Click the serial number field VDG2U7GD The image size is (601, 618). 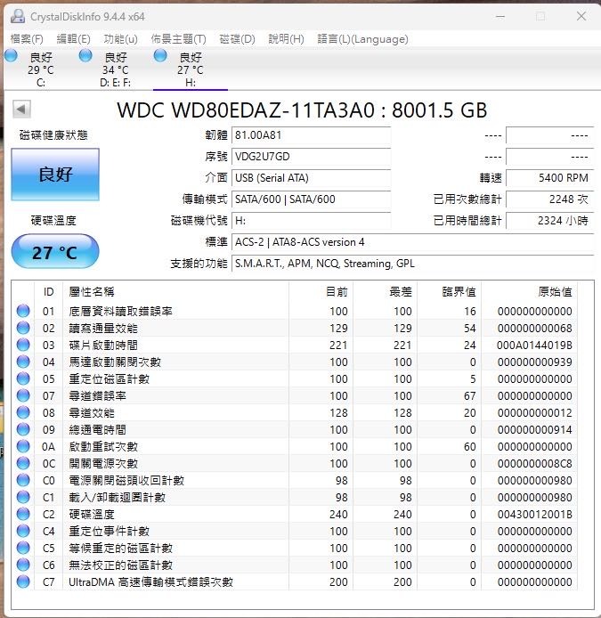[x=312, y=157]
